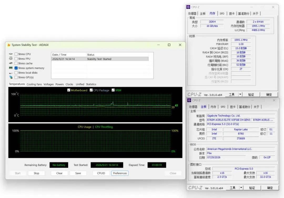Click the 工具 button in the 主板 CPU-Z window
Image resolution: width=284 pixels, height=198 pixels.
point(232,188)
